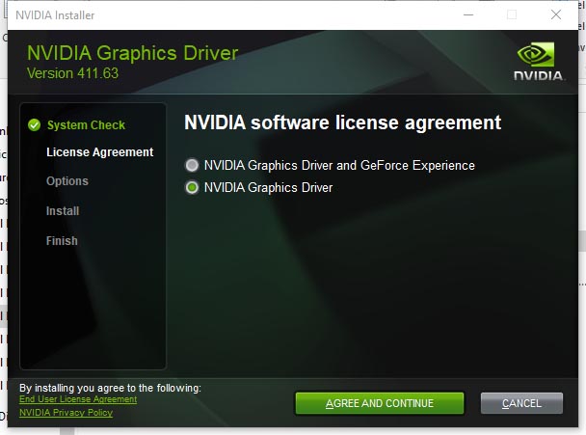Viewport: 586px width, 435px height.
Task: Close the NVIDIA Installer window
Action: (x=556, y=15)
